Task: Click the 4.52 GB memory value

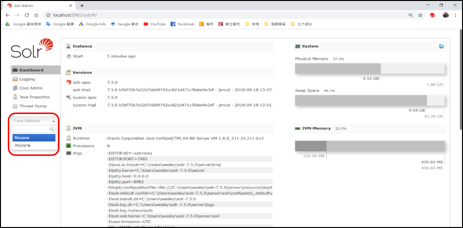Action: (x=371, y=78)
